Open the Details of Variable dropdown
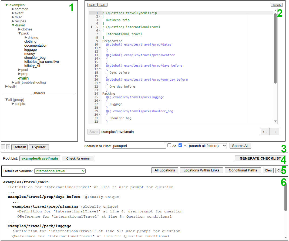 pos(60,171)
